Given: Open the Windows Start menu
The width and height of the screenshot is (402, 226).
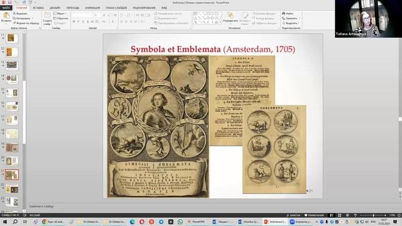Looking at the screenshot, I should pos(5,222).
